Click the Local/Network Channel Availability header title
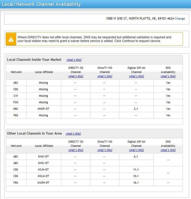 click(x=41, y=4)
